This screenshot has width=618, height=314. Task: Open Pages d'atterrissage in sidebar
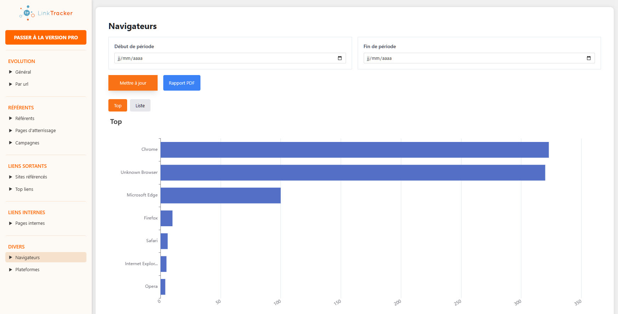pos(35,131)
